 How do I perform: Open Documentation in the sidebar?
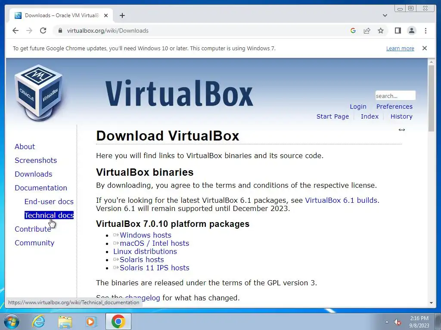(x=41, y=188)
